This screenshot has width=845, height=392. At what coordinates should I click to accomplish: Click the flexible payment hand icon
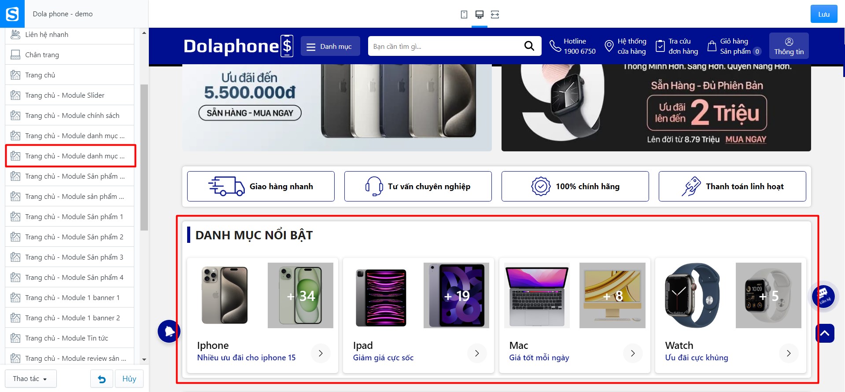click(691, 186)
